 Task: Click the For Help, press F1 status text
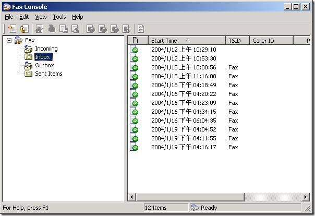(26, 208)
